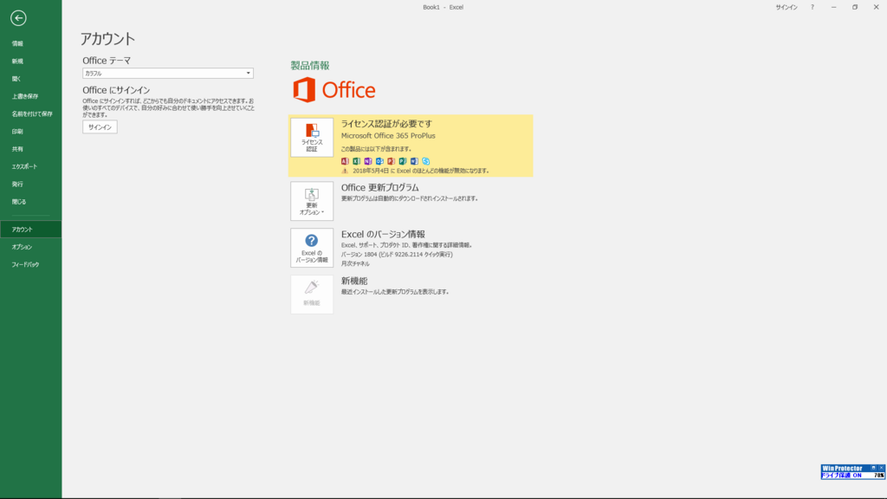Click the Publisher app icon

[x=403, y=161]
